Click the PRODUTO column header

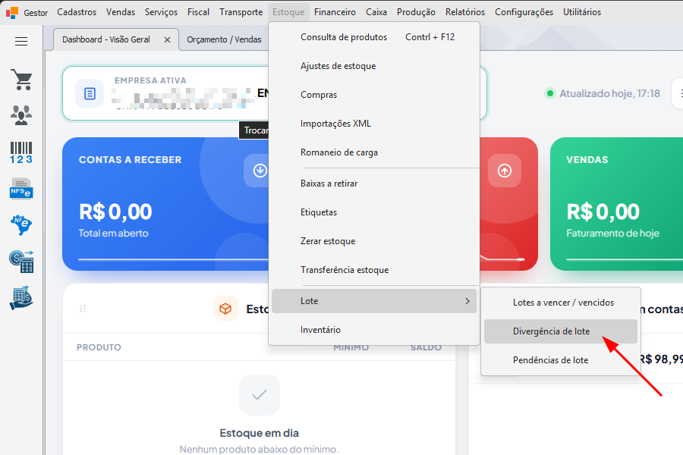tap(99, 347)
